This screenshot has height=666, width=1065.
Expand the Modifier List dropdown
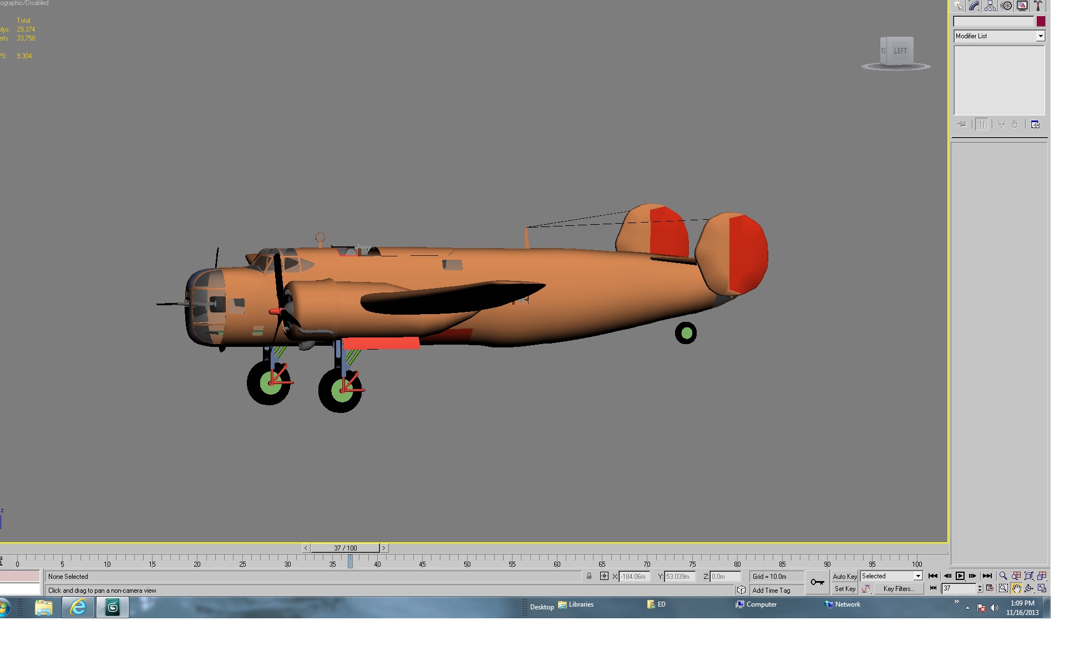tap(1041, 36)
